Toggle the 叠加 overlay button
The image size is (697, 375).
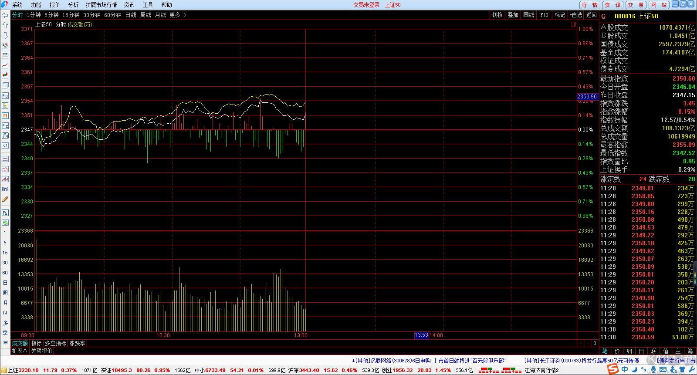513,15
